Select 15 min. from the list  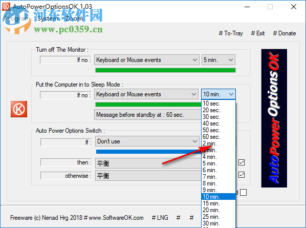(218, 203)
